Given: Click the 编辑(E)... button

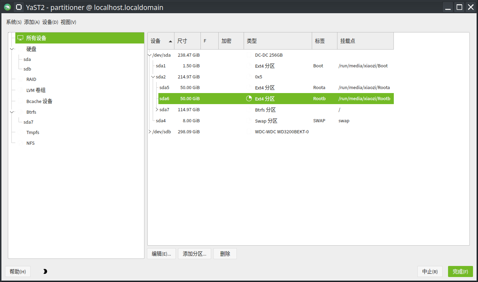Looking at the screenshot, I should tap(161, 254).
